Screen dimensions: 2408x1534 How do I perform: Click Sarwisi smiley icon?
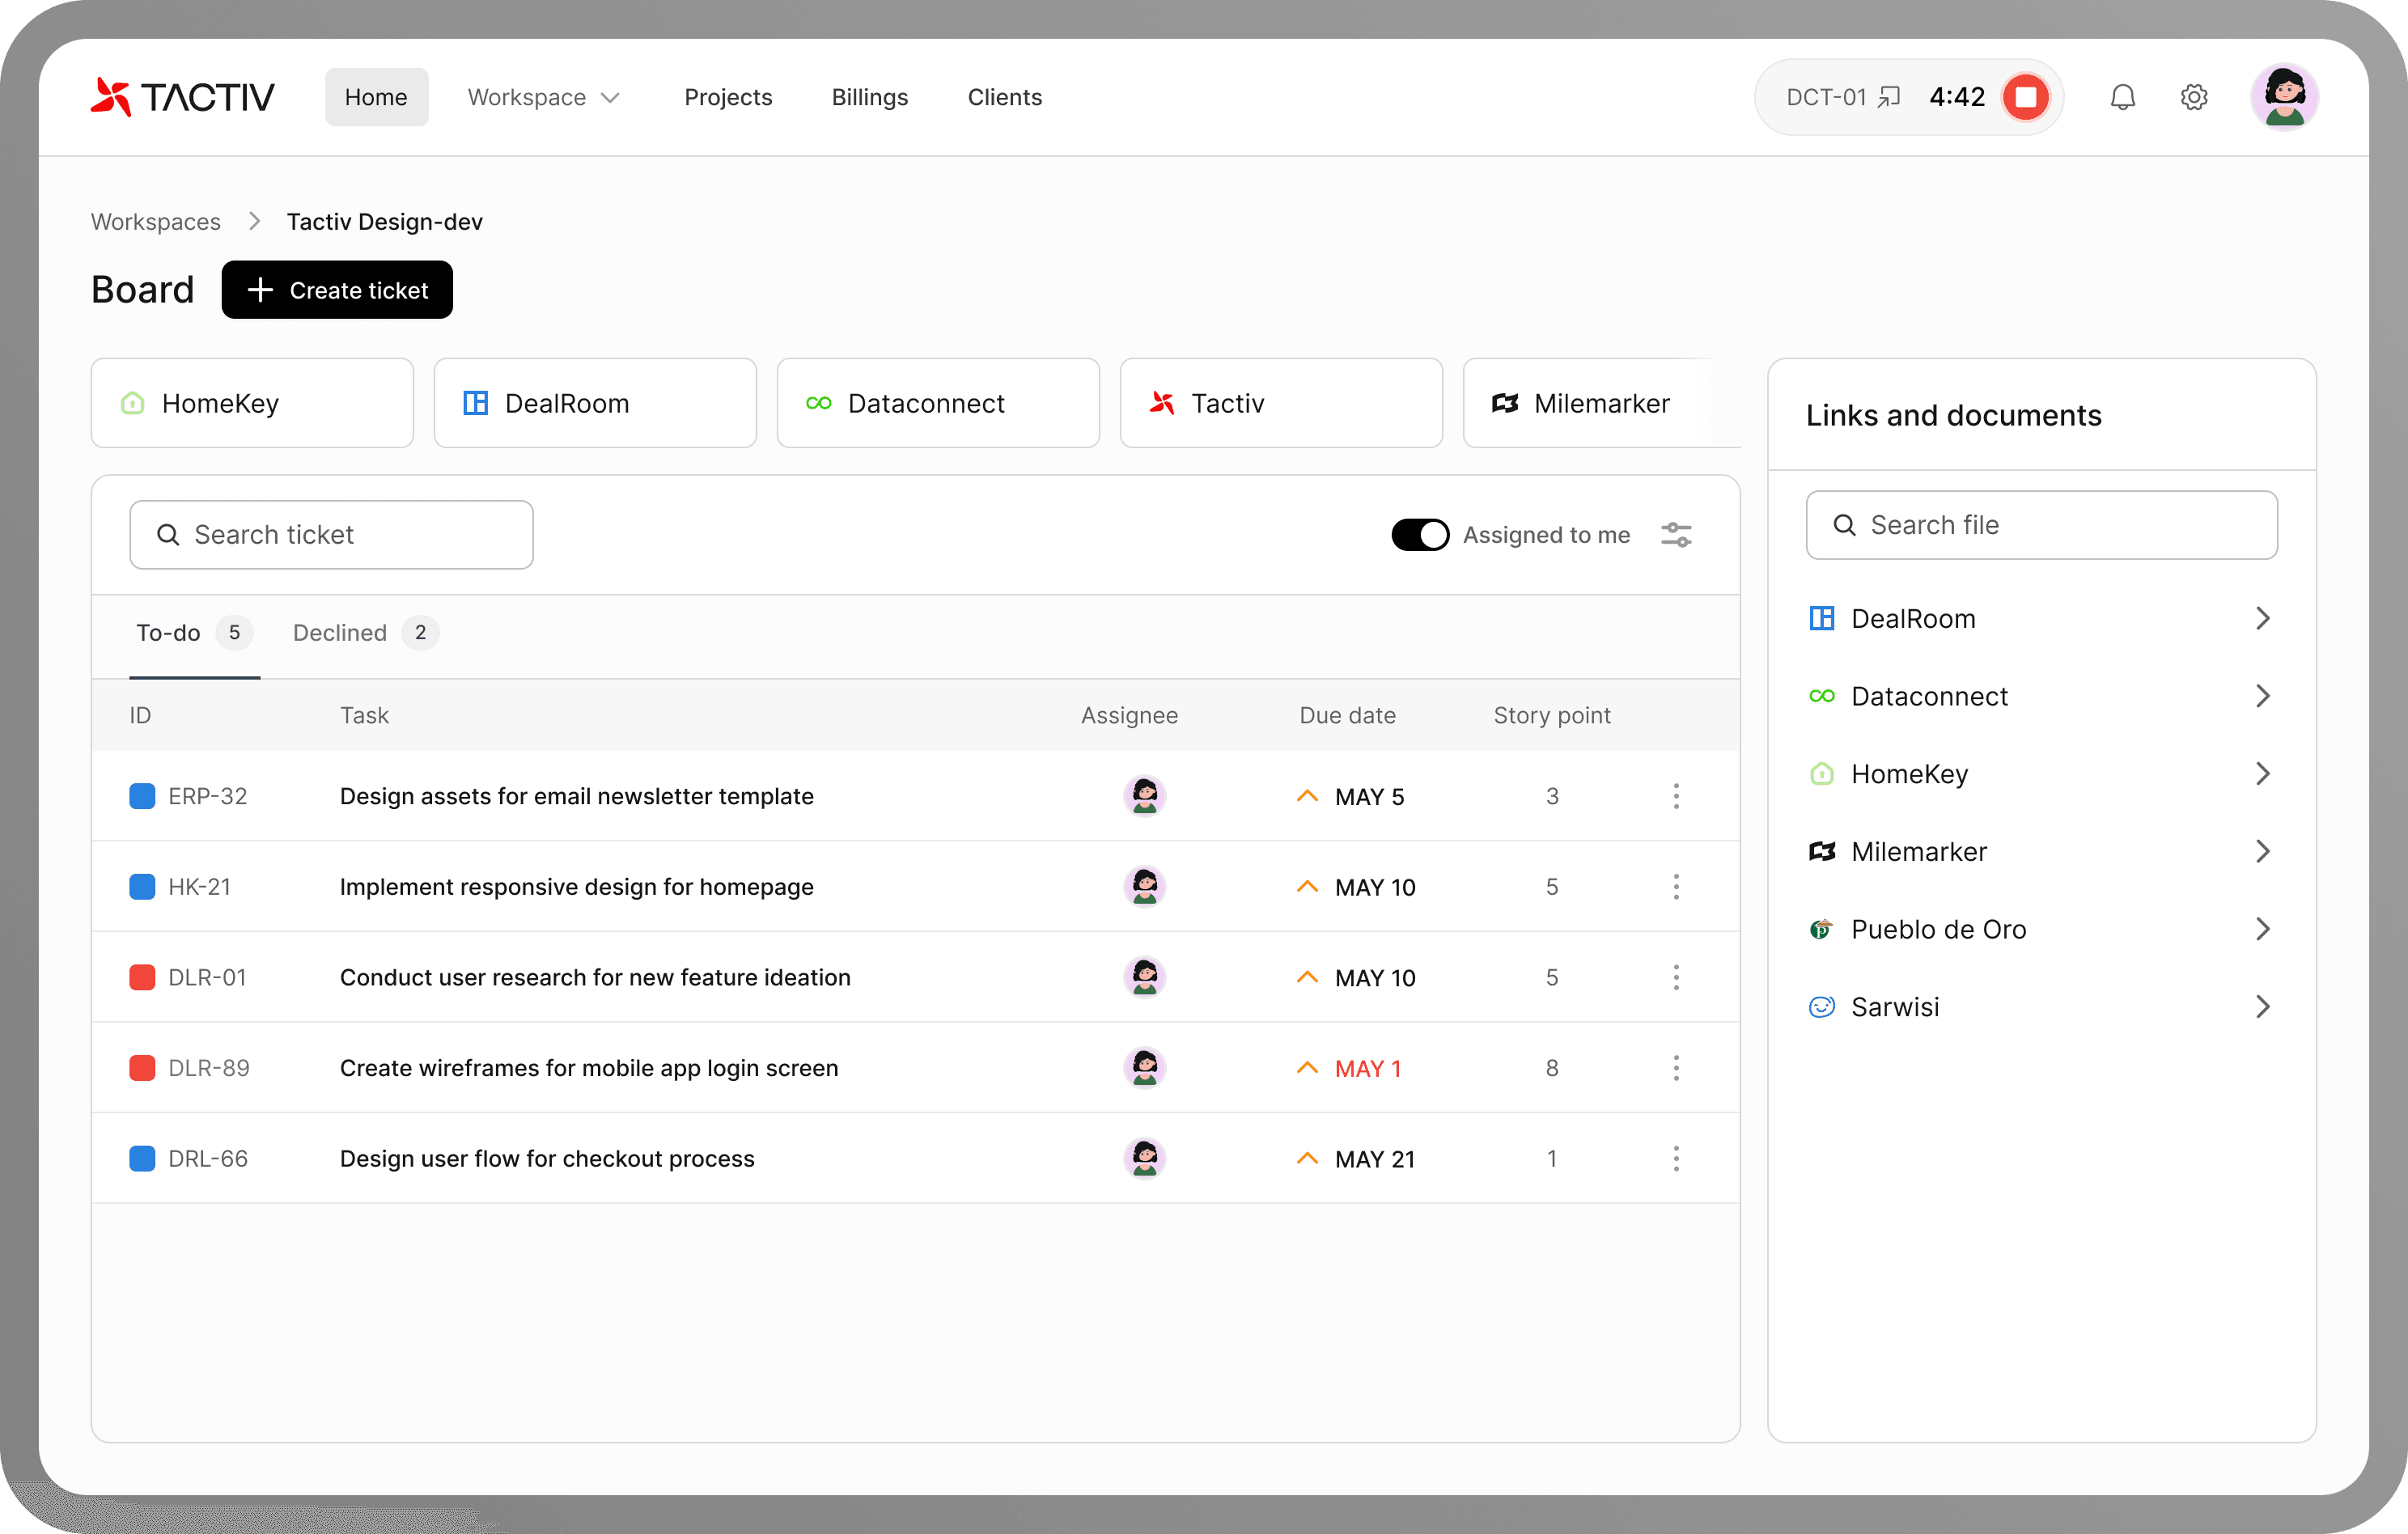tap(1822, 1007)
